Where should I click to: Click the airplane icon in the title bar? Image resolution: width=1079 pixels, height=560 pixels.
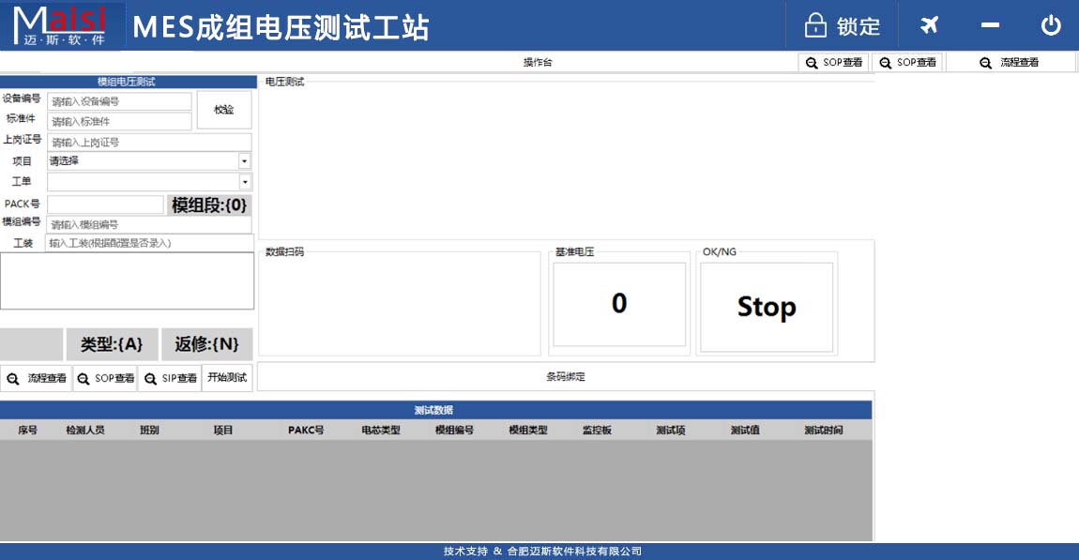[928, 25]
